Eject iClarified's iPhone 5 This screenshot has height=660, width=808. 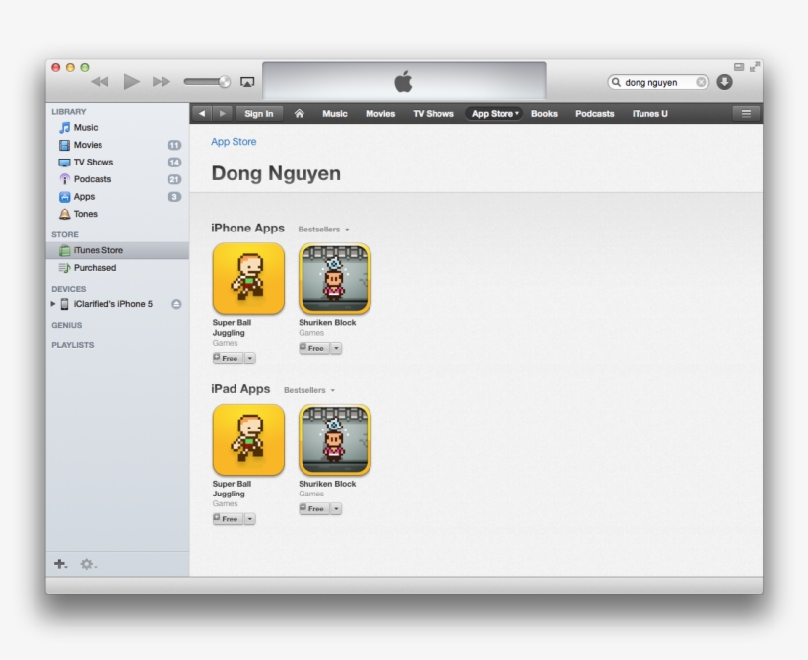point(176,304)
